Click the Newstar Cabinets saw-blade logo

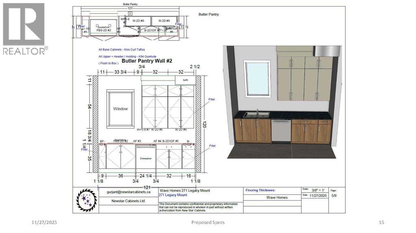coord(87,200)
